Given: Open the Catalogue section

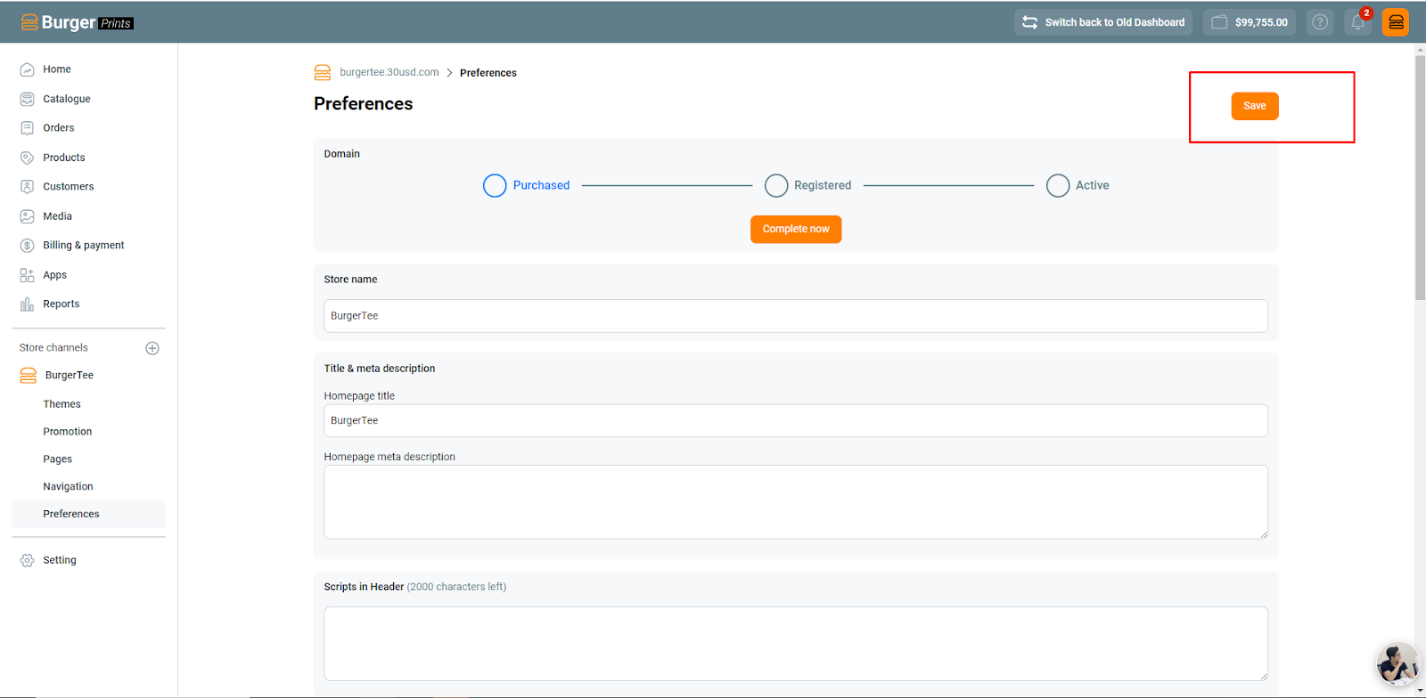Looking at the screenshot, I should click(x=67, y=99).
